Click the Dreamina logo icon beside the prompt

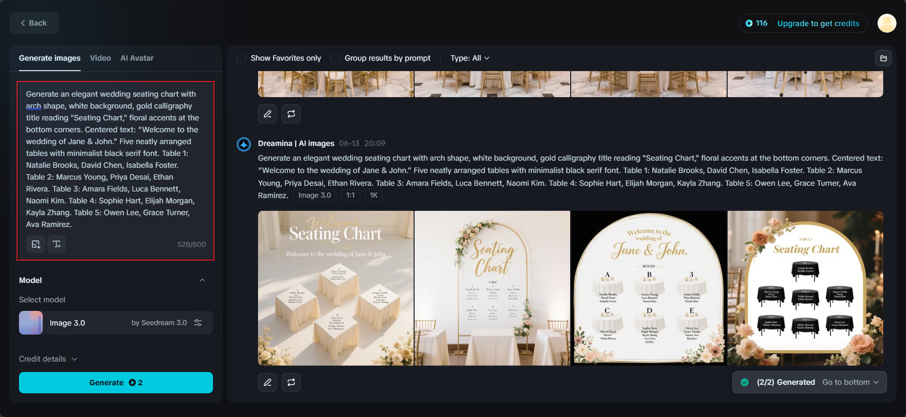244,144
